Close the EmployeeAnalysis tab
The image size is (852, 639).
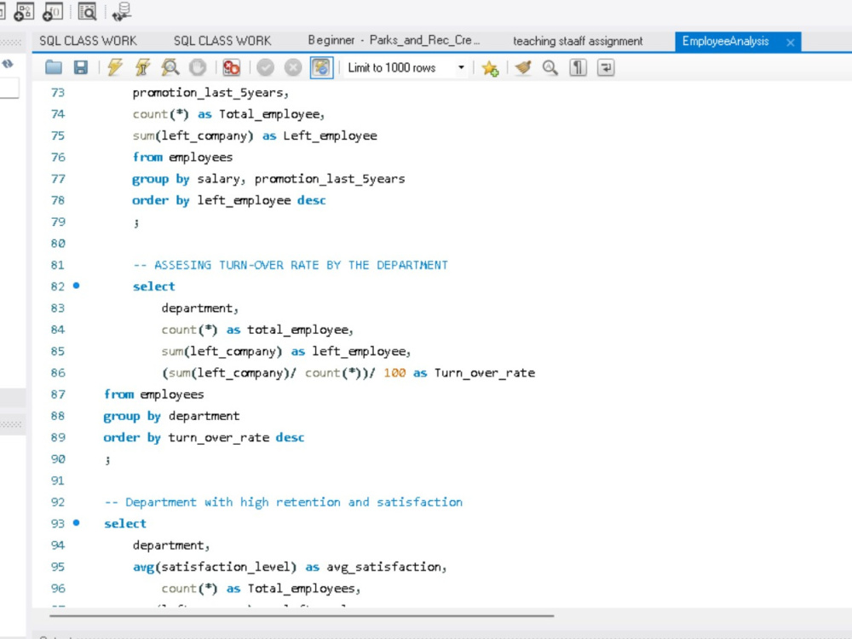point(791,42)
